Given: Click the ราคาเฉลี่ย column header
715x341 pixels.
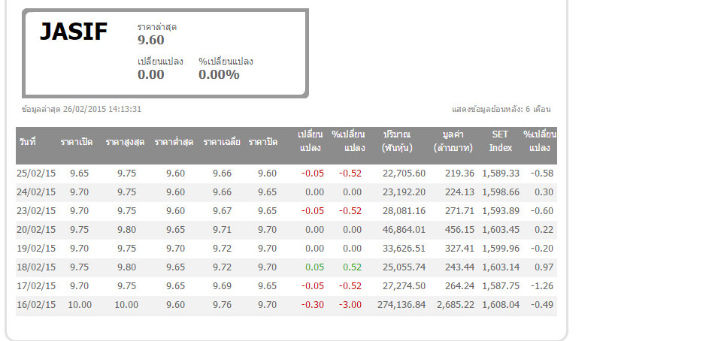Looking at the screenshot, I should pos(222,142).
